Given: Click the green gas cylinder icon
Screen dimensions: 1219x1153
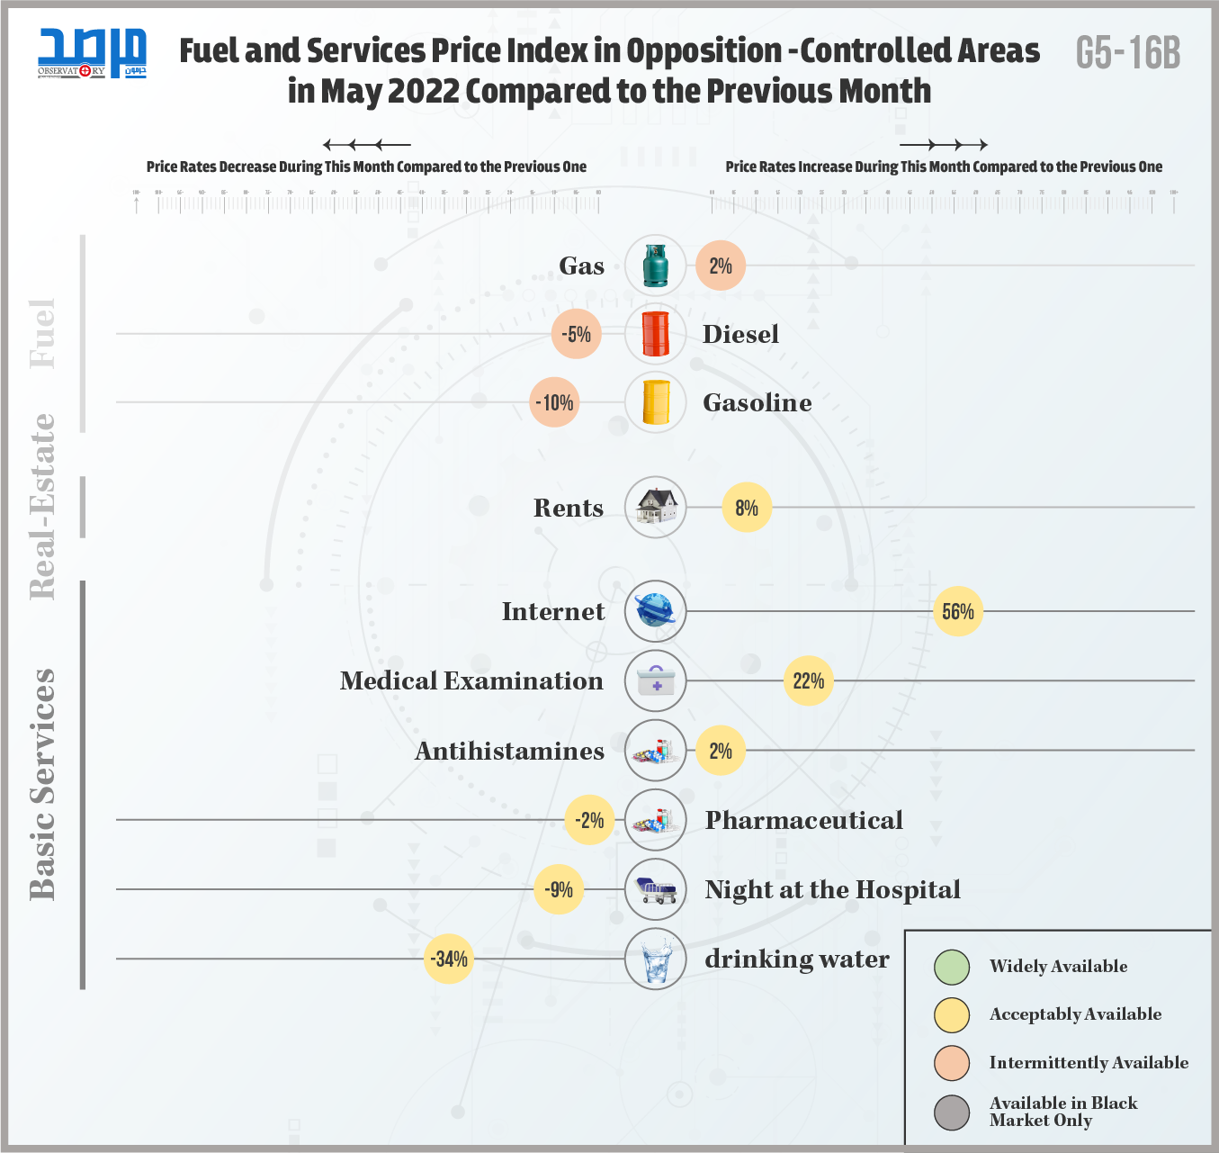Looking at the screenshot, I should coord(656,266).
